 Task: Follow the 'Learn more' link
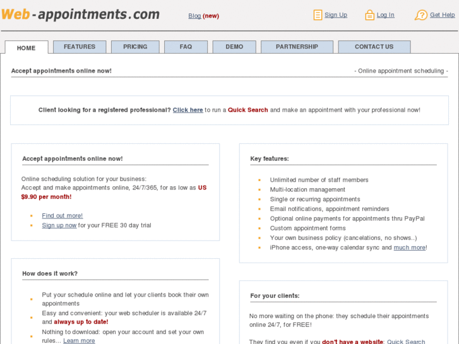pos(79,341)
